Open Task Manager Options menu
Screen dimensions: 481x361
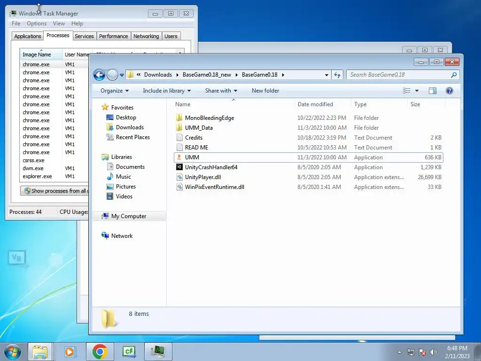tap(37, 24)
